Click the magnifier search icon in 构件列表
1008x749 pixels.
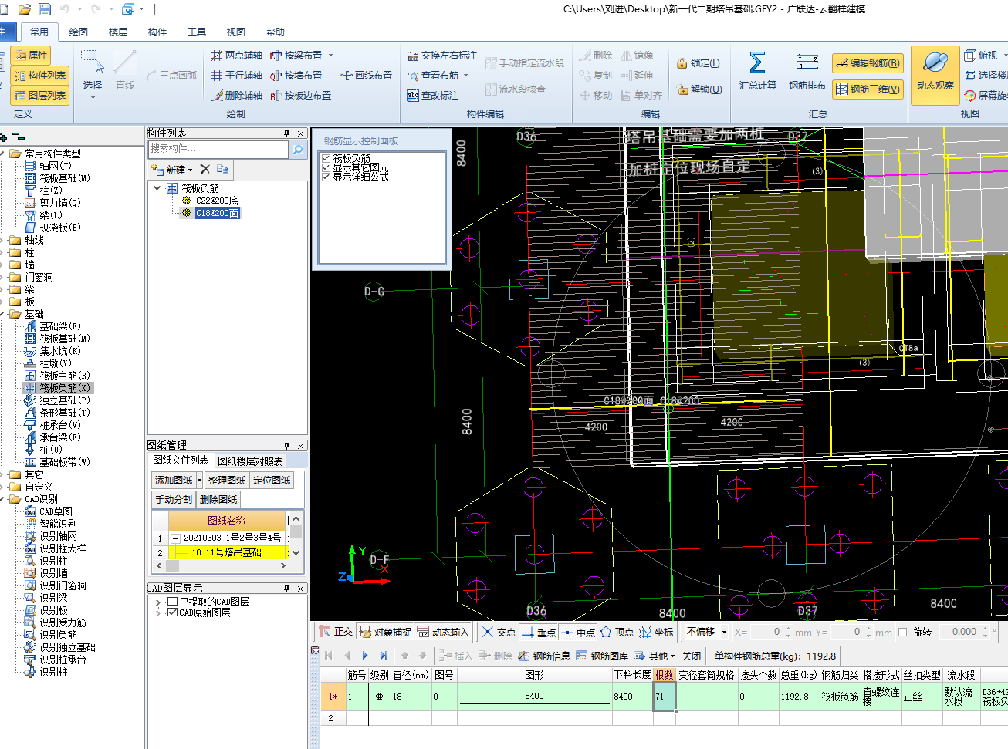297,150
